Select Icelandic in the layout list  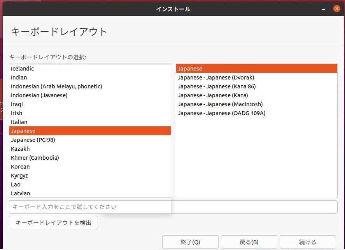[x=90, y=69]
